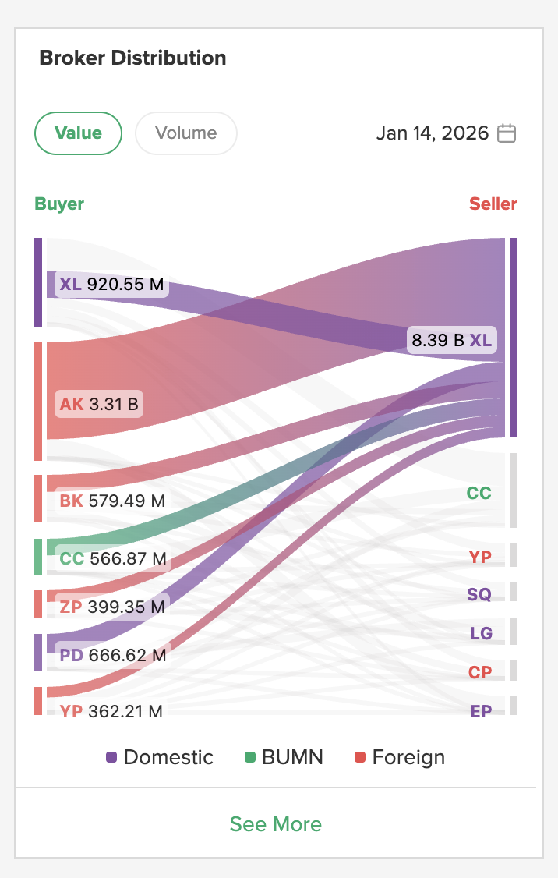Select the Value toggle
This screenshot has width=558, height=878.
coord(78,133)
